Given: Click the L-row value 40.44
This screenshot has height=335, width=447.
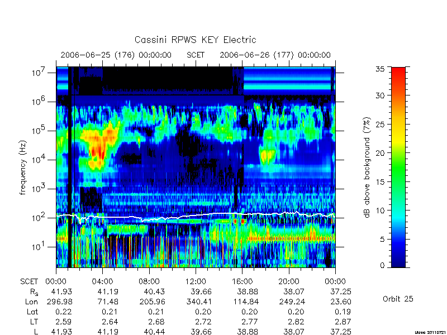Looking at the screenshot, I should click(154, 332).
